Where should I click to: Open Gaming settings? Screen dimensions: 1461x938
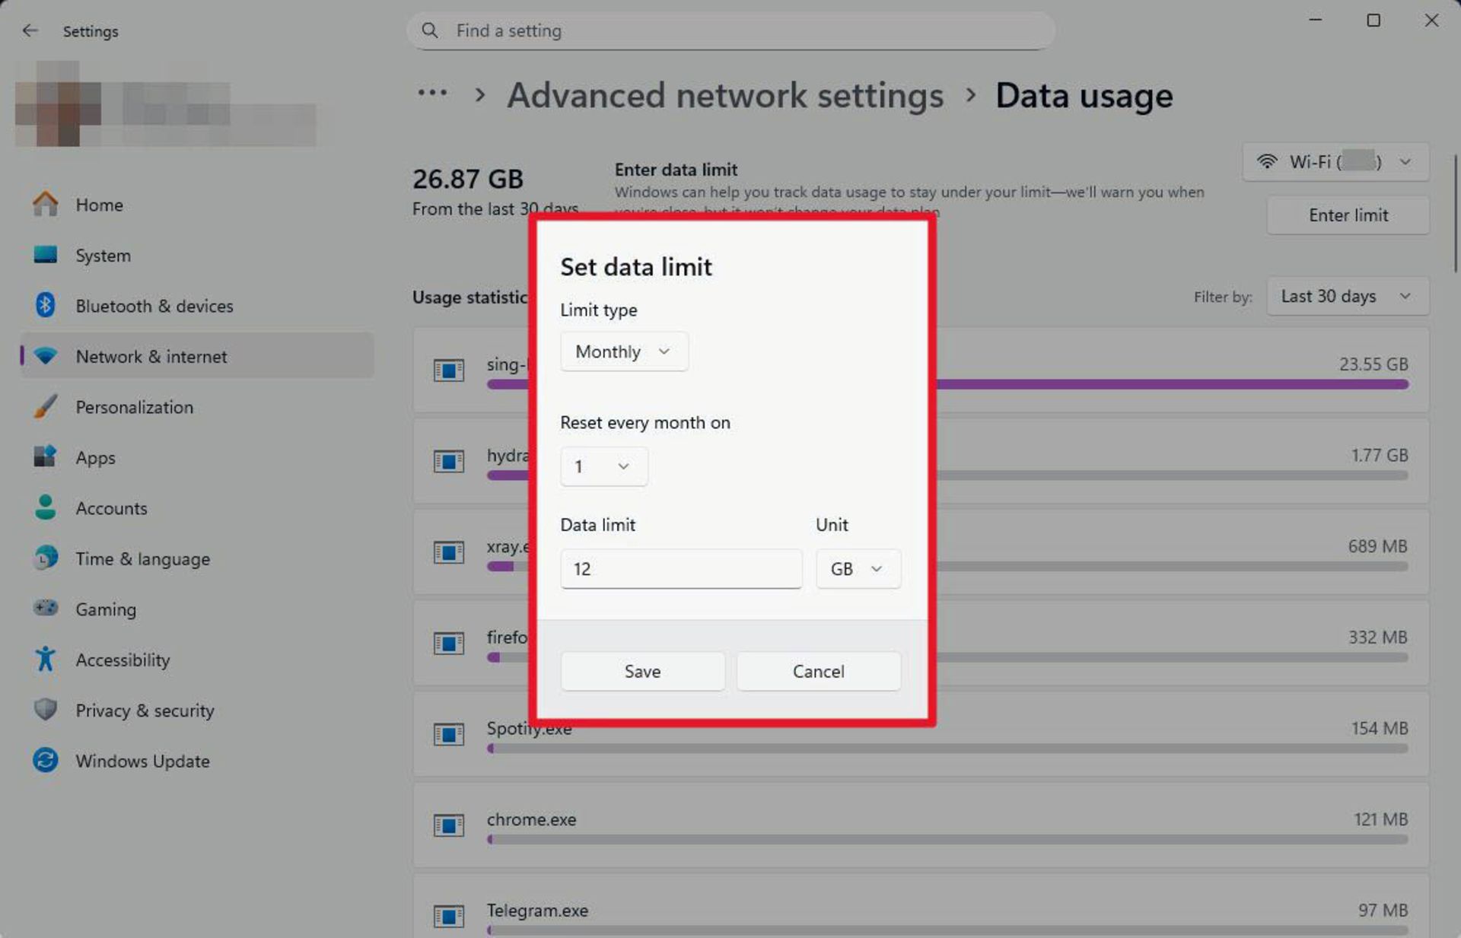click(x=106, y=609)
